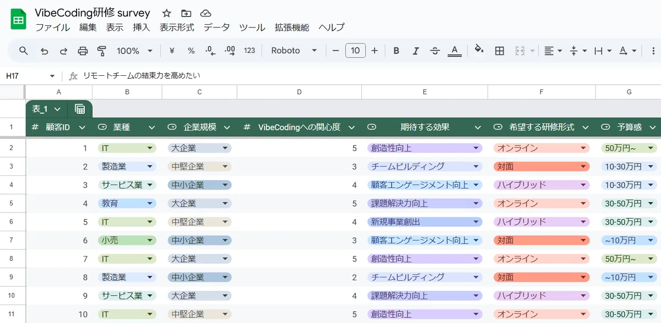Expand the 表_1 table menu
Screen dimensions: 661x323
coord(57,109)
